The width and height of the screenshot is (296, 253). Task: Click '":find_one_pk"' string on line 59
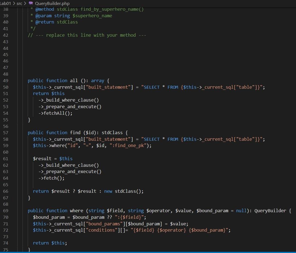[128, 146]
